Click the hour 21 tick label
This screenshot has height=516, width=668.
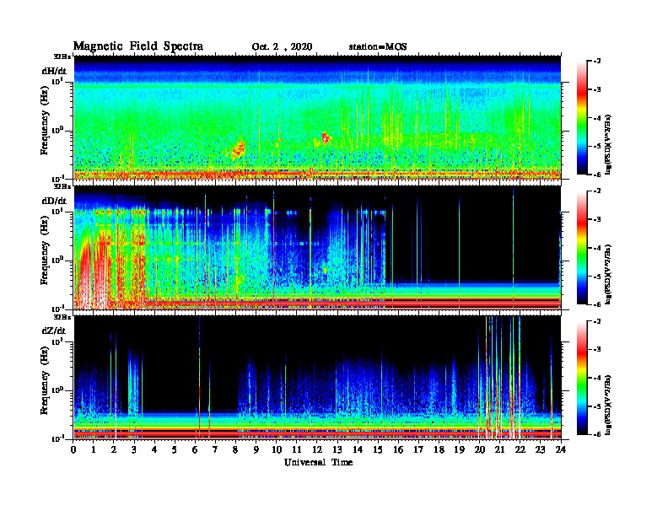pos(499,449)
